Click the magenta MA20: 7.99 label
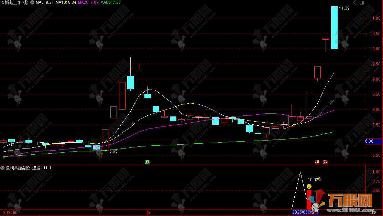Screen dimensions: 383x216 [x=88, y=2]
